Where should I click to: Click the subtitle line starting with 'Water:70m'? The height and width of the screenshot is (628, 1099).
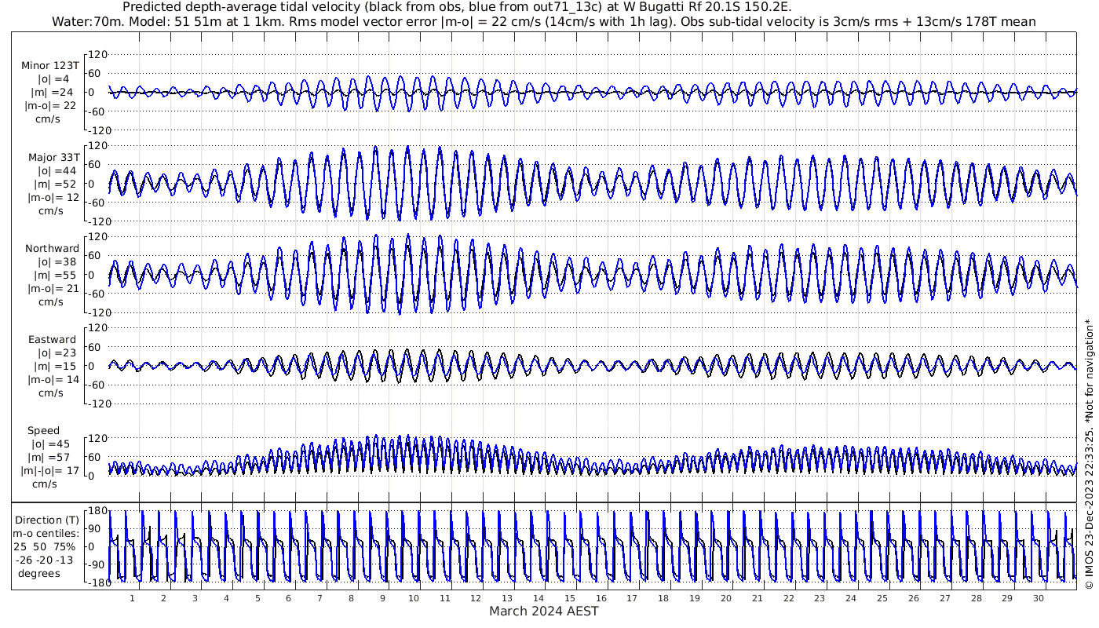click(543, 21)
